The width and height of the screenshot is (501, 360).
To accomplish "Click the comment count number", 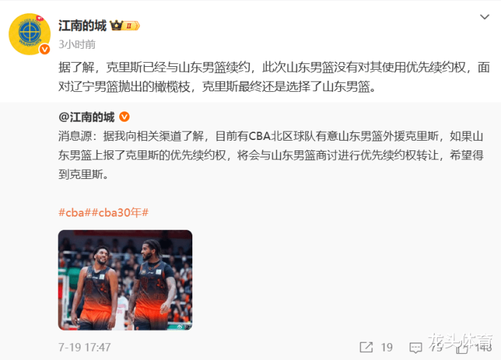I will pos(436,347).
